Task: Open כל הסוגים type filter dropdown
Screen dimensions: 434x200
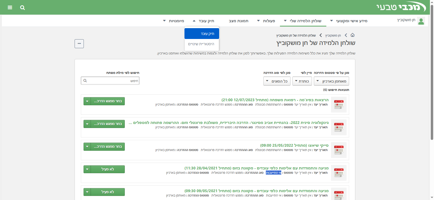Action: [277, 81]
